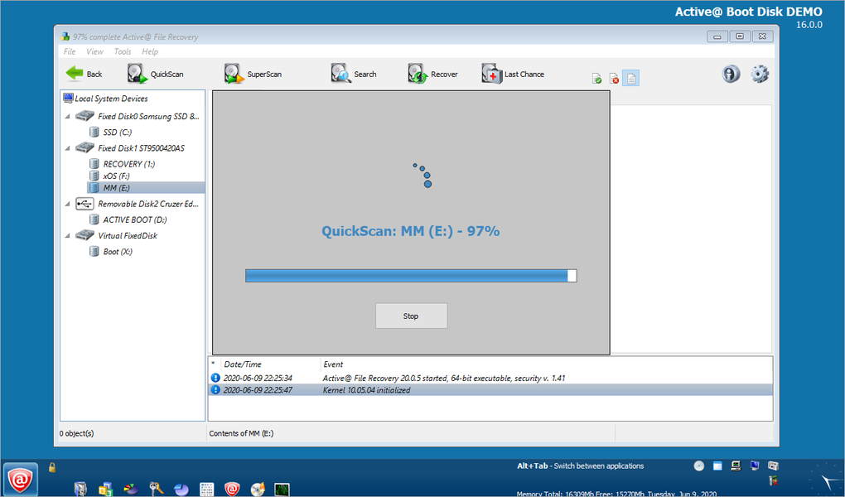Open the green monitor terminal taskbar icon
The width and height of the screenshot is (845, 497).
(282, 489)
